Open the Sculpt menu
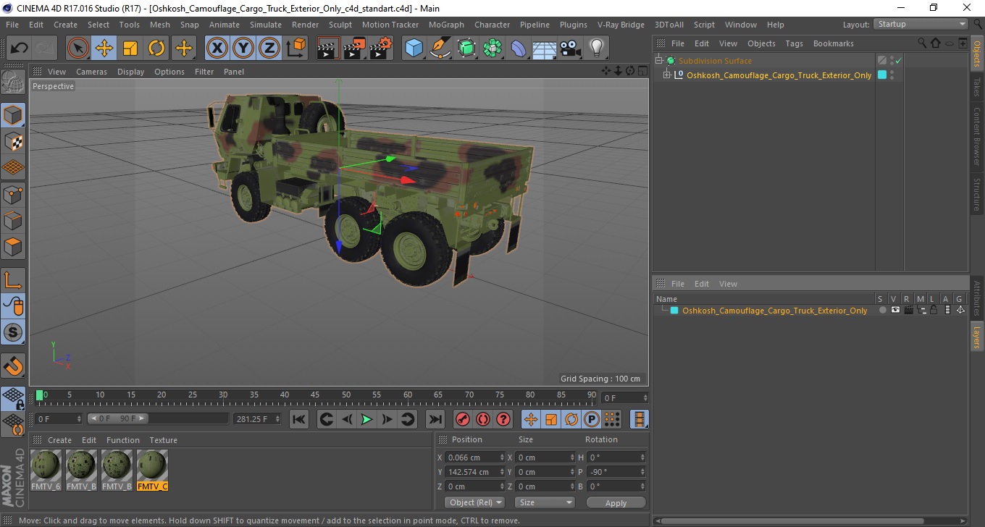Viewport: 985px width, 527px height. coord(340,25)
